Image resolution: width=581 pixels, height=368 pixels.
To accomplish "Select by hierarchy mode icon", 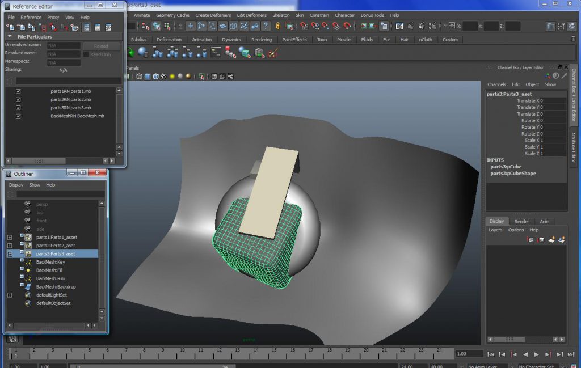I will coord(146,26).
